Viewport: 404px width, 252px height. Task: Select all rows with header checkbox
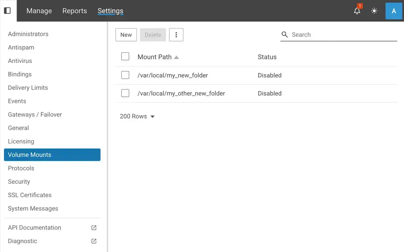pyautogui.click(x=125, y=56)
